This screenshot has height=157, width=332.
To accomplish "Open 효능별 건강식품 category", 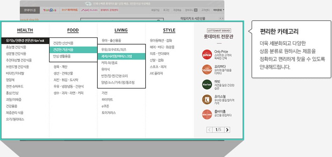I will point(16,47).
